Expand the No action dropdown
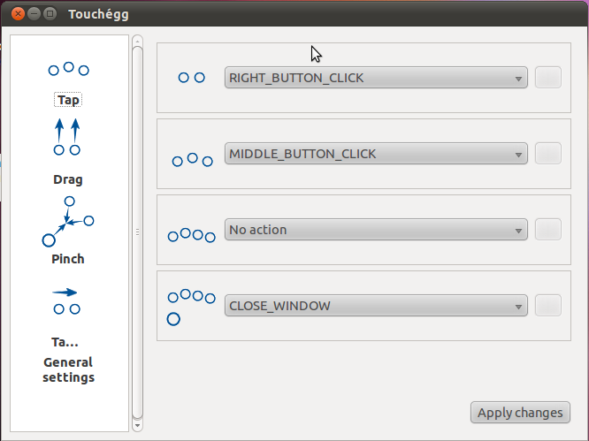The width and height of the screenshot is (589, 441). 376,230
